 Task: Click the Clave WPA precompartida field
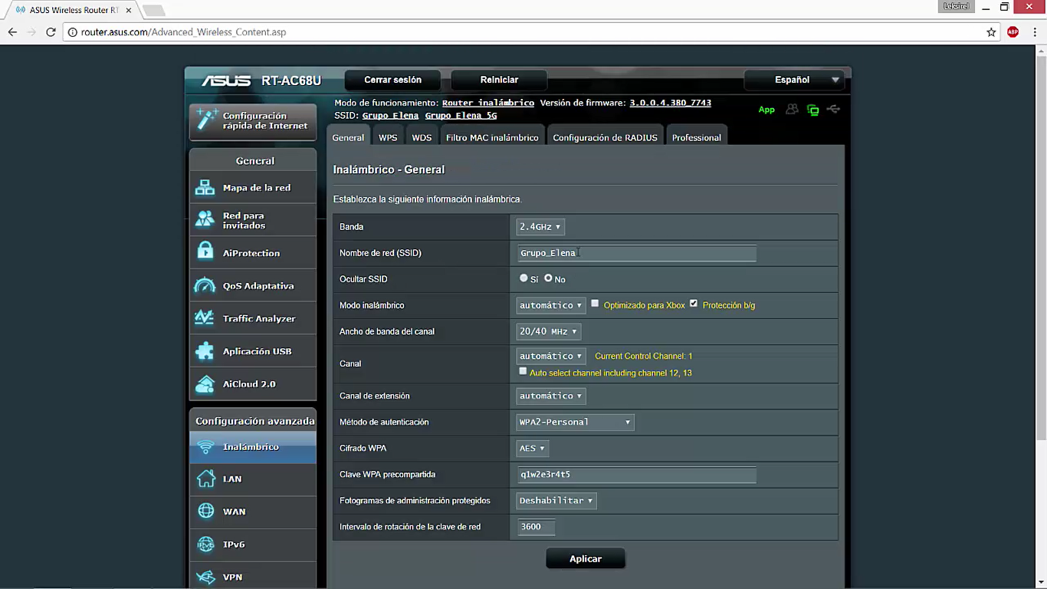(637, 474)
